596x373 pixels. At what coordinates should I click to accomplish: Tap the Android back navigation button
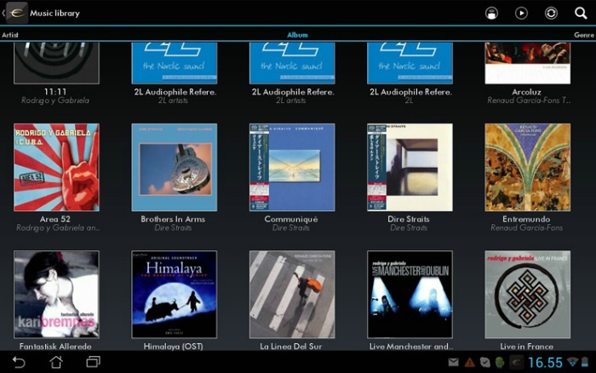click(x=19, y=362)
